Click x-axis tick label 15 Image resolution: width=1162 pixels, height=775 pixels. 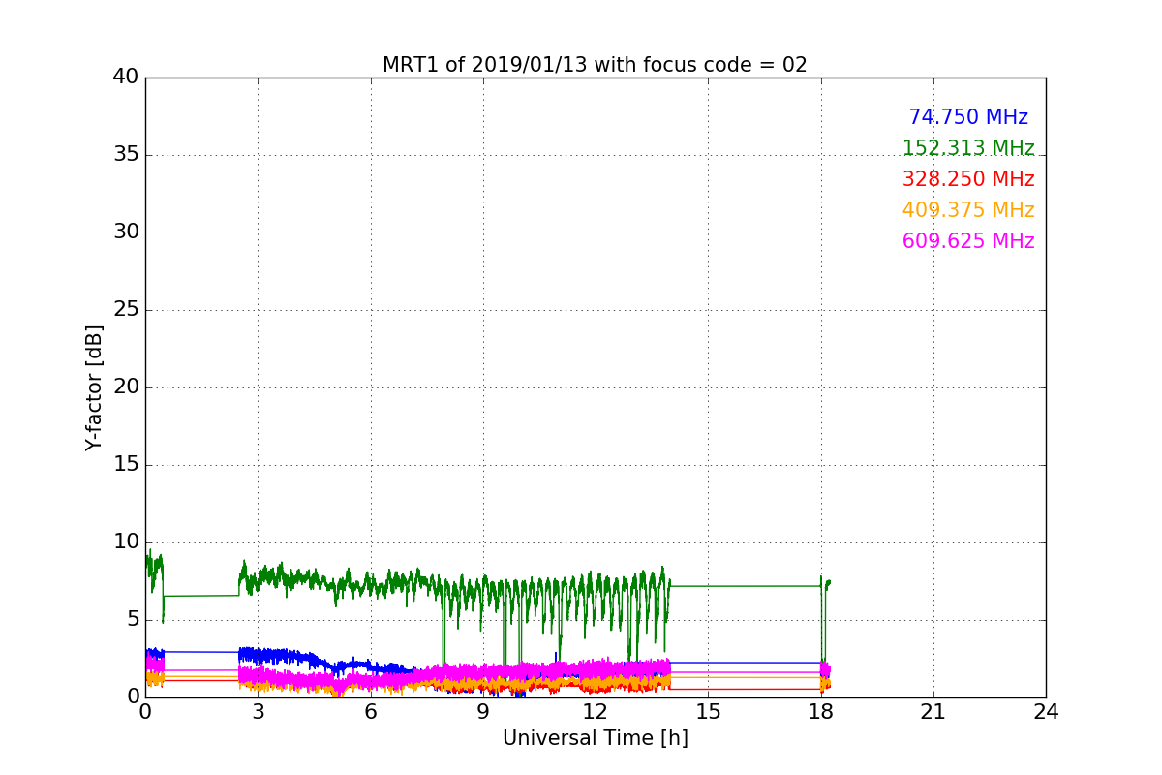pyautogui.click(x=708, y=712)
